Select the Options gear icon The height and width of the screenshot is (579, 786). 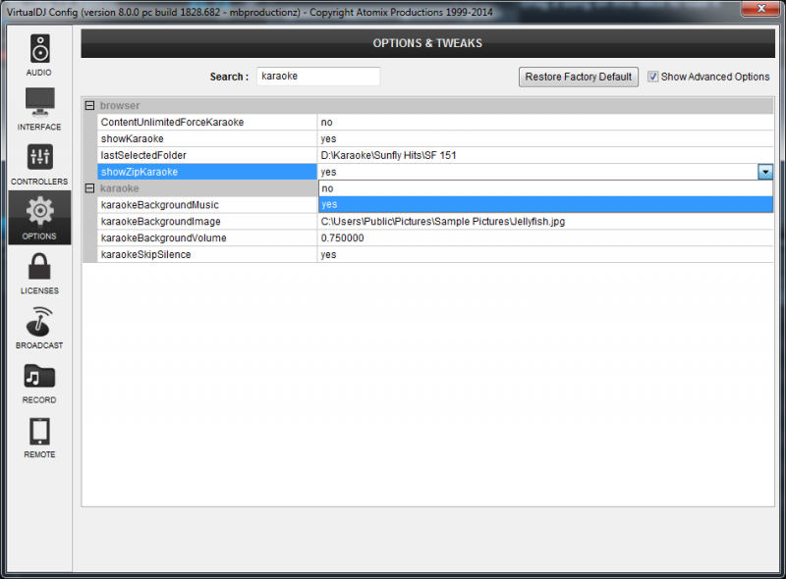(x=39, y=218)
